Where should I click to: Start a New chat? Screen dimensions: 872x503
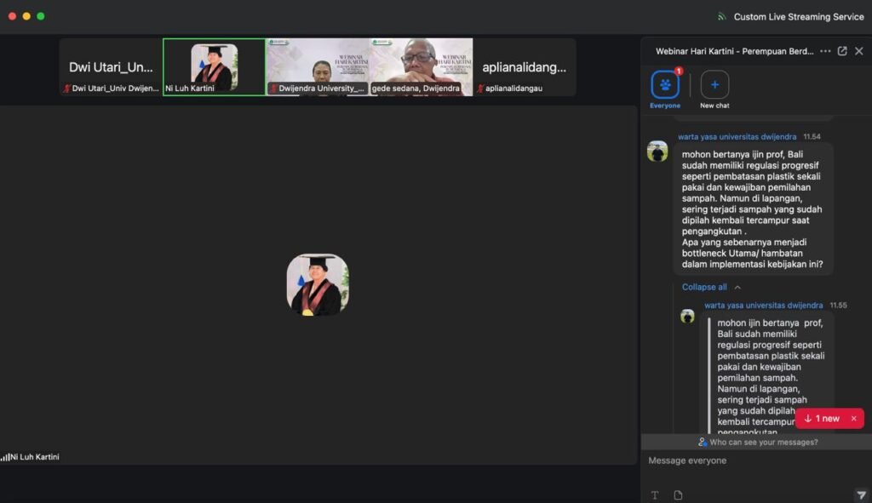point(714,85)
